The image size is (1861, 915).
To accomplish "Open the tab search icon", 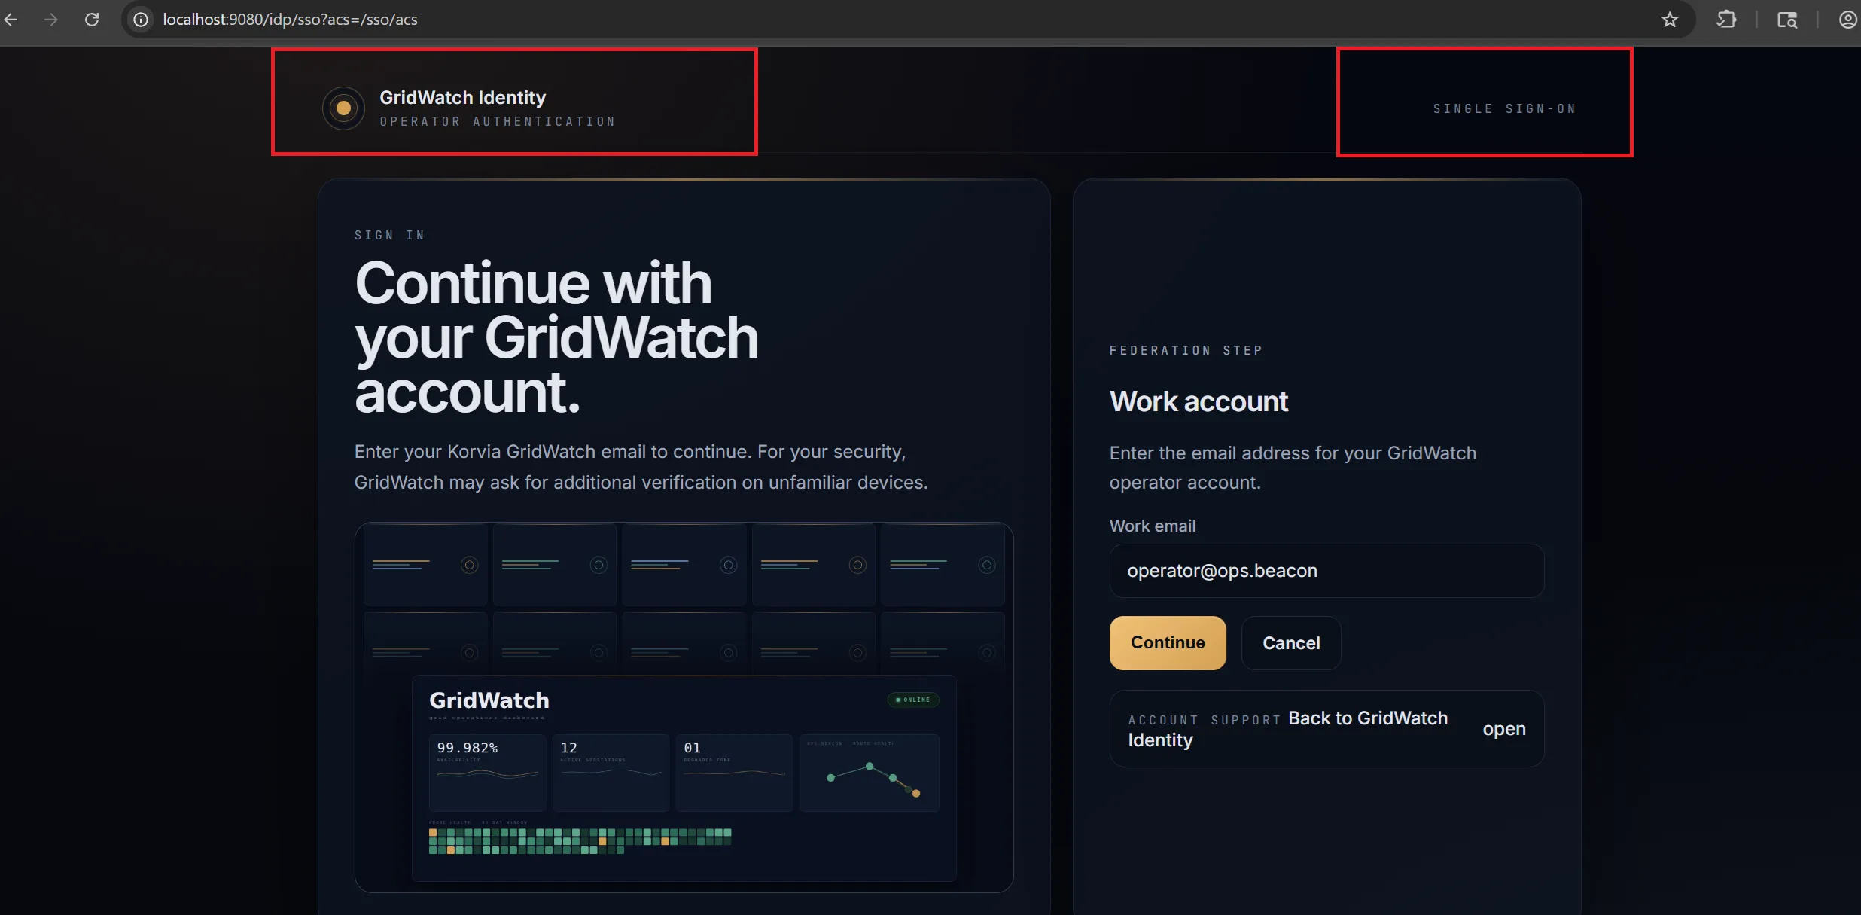I will [1787, 20].
